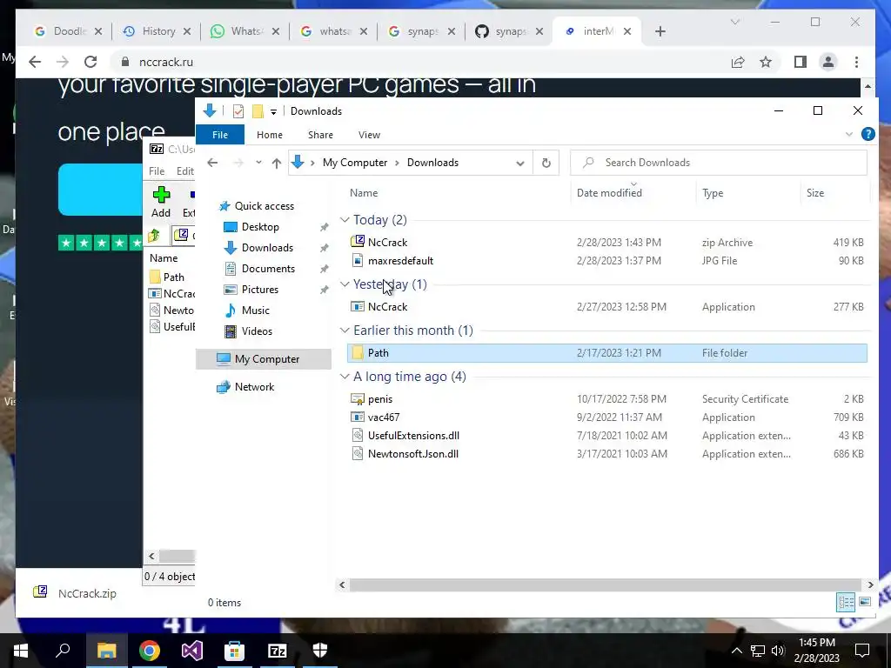Image resolution: width=891 pixels, height=668 pixels.
Task: Open the Home ribbon tab
Action: point(270,135)
